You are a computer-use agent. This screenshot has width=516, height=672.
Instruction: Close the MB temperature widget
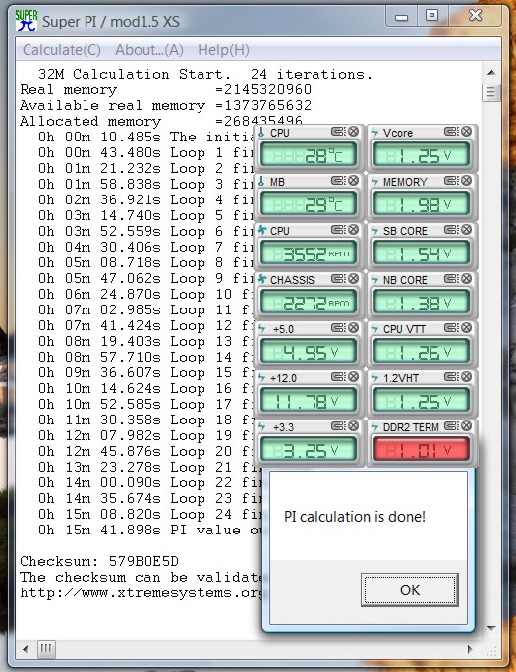click(353, 181)
